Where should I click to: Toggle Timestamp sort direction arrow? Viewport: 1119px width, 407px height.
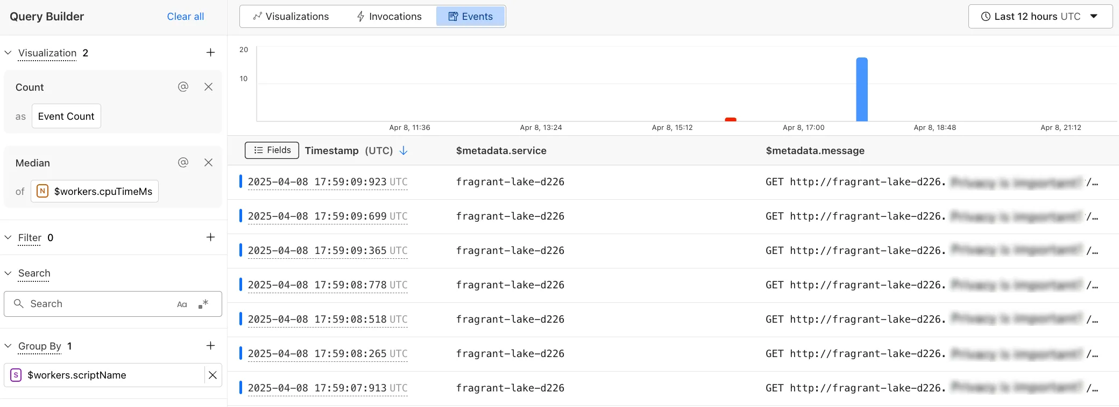[x=403, y=151]
